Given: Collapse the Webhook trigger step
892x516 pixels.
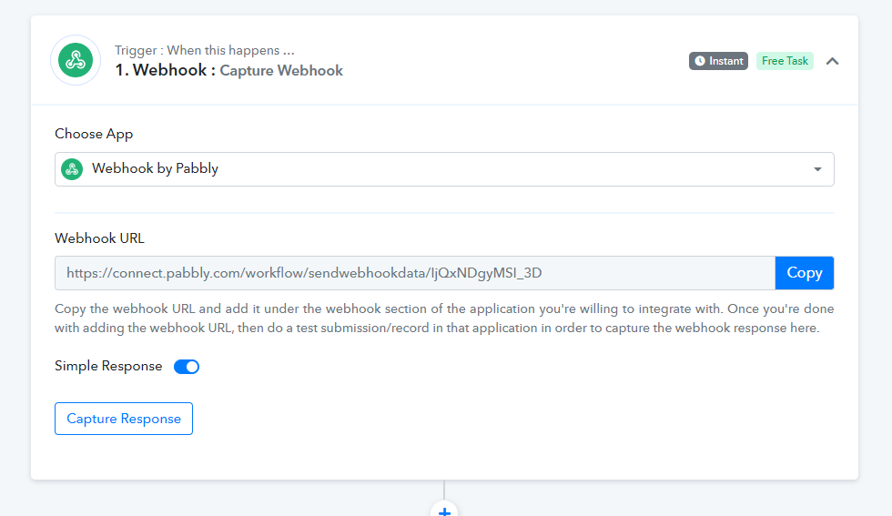Looking at the screenshot, I should click(832, 61).
